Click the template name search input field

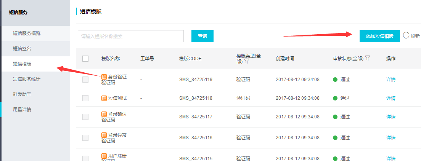click(x=131, y=36)
